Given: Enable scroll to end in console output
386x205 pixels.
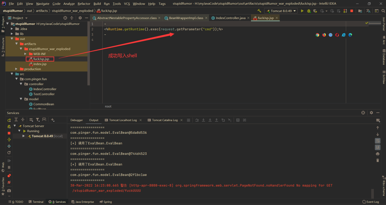Looking at the screenshot, I should tap(378, 147).
